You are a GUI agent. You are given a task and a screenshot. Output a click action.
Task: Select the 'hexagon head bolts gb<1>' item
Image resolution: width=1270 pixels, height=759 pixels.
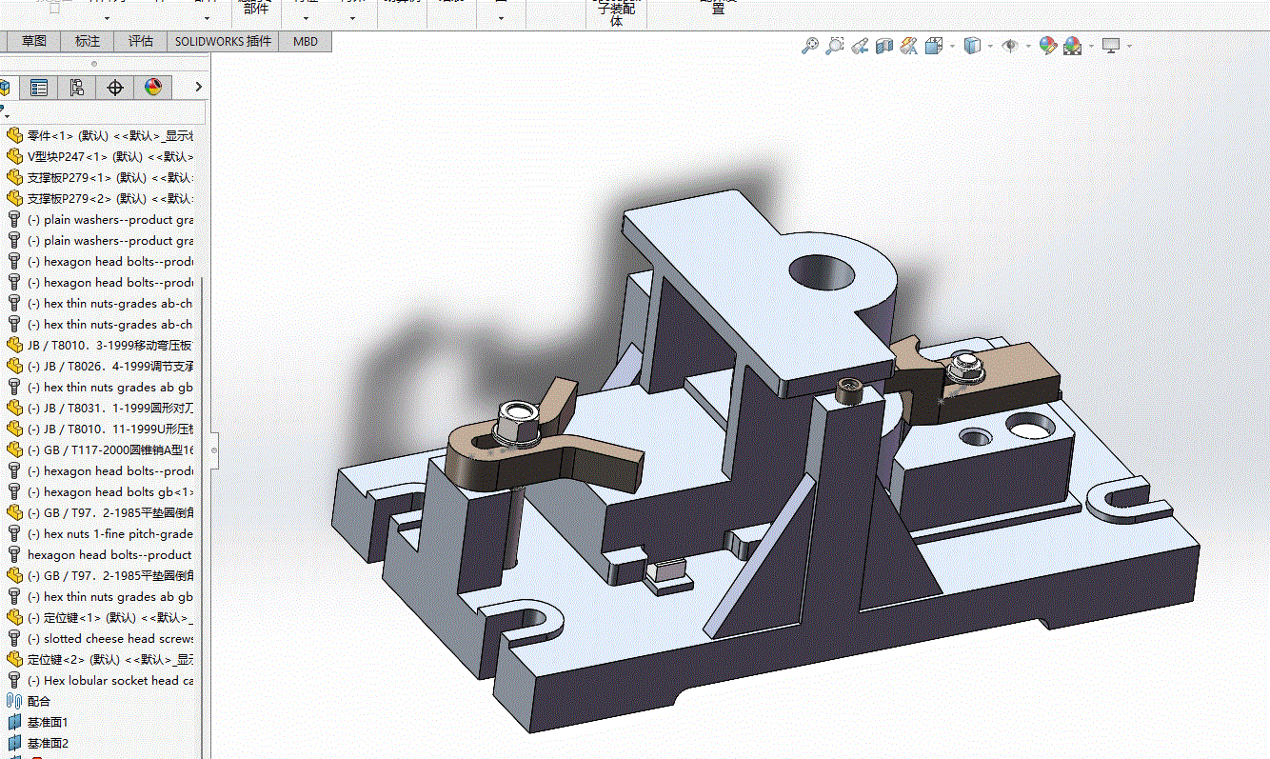(100, 491)
